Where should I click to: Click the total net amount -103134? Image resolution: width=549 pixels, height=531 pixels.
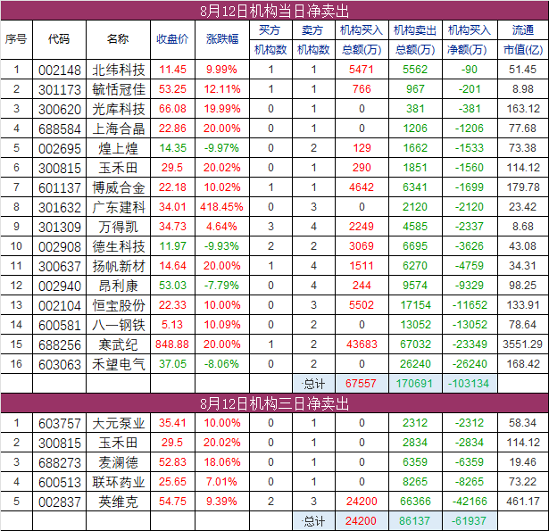point(469,383)
